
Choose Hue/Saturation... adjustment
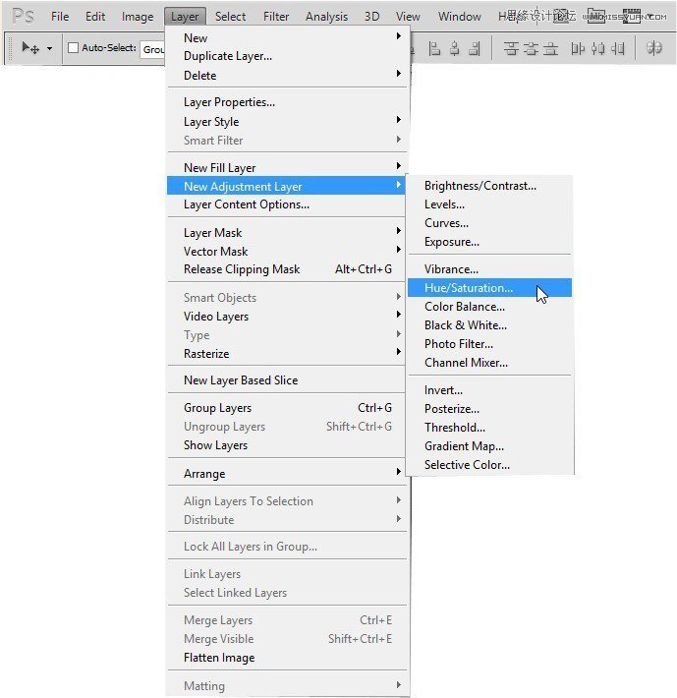coord(489,288)
